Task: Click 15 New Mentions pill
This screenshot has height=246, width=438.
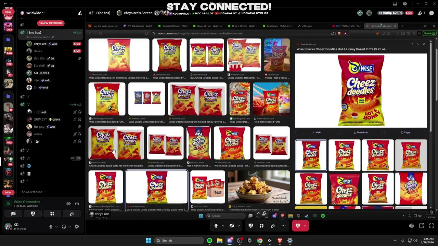Action: point(51,23)
